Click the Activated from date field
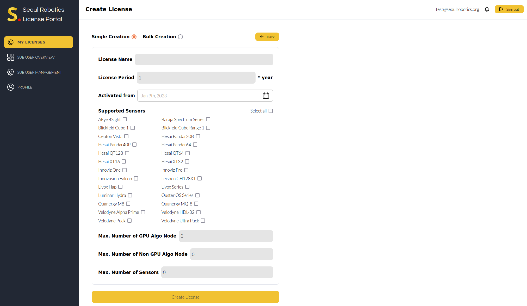 [205, 96]
